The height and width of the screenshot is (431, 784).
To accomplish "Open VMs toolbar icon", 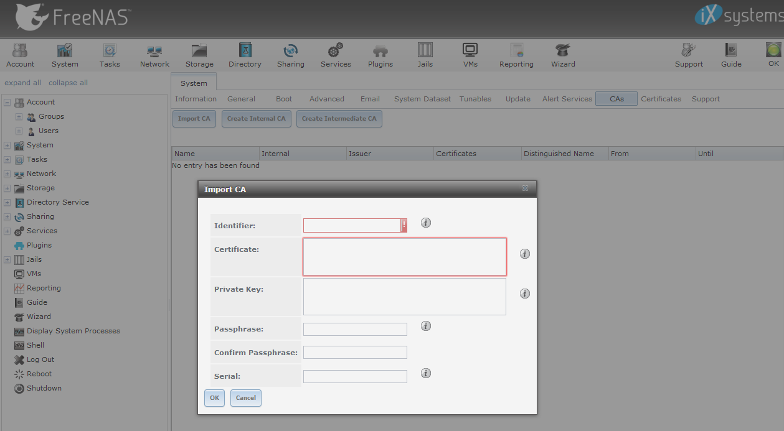I will 470,55.
